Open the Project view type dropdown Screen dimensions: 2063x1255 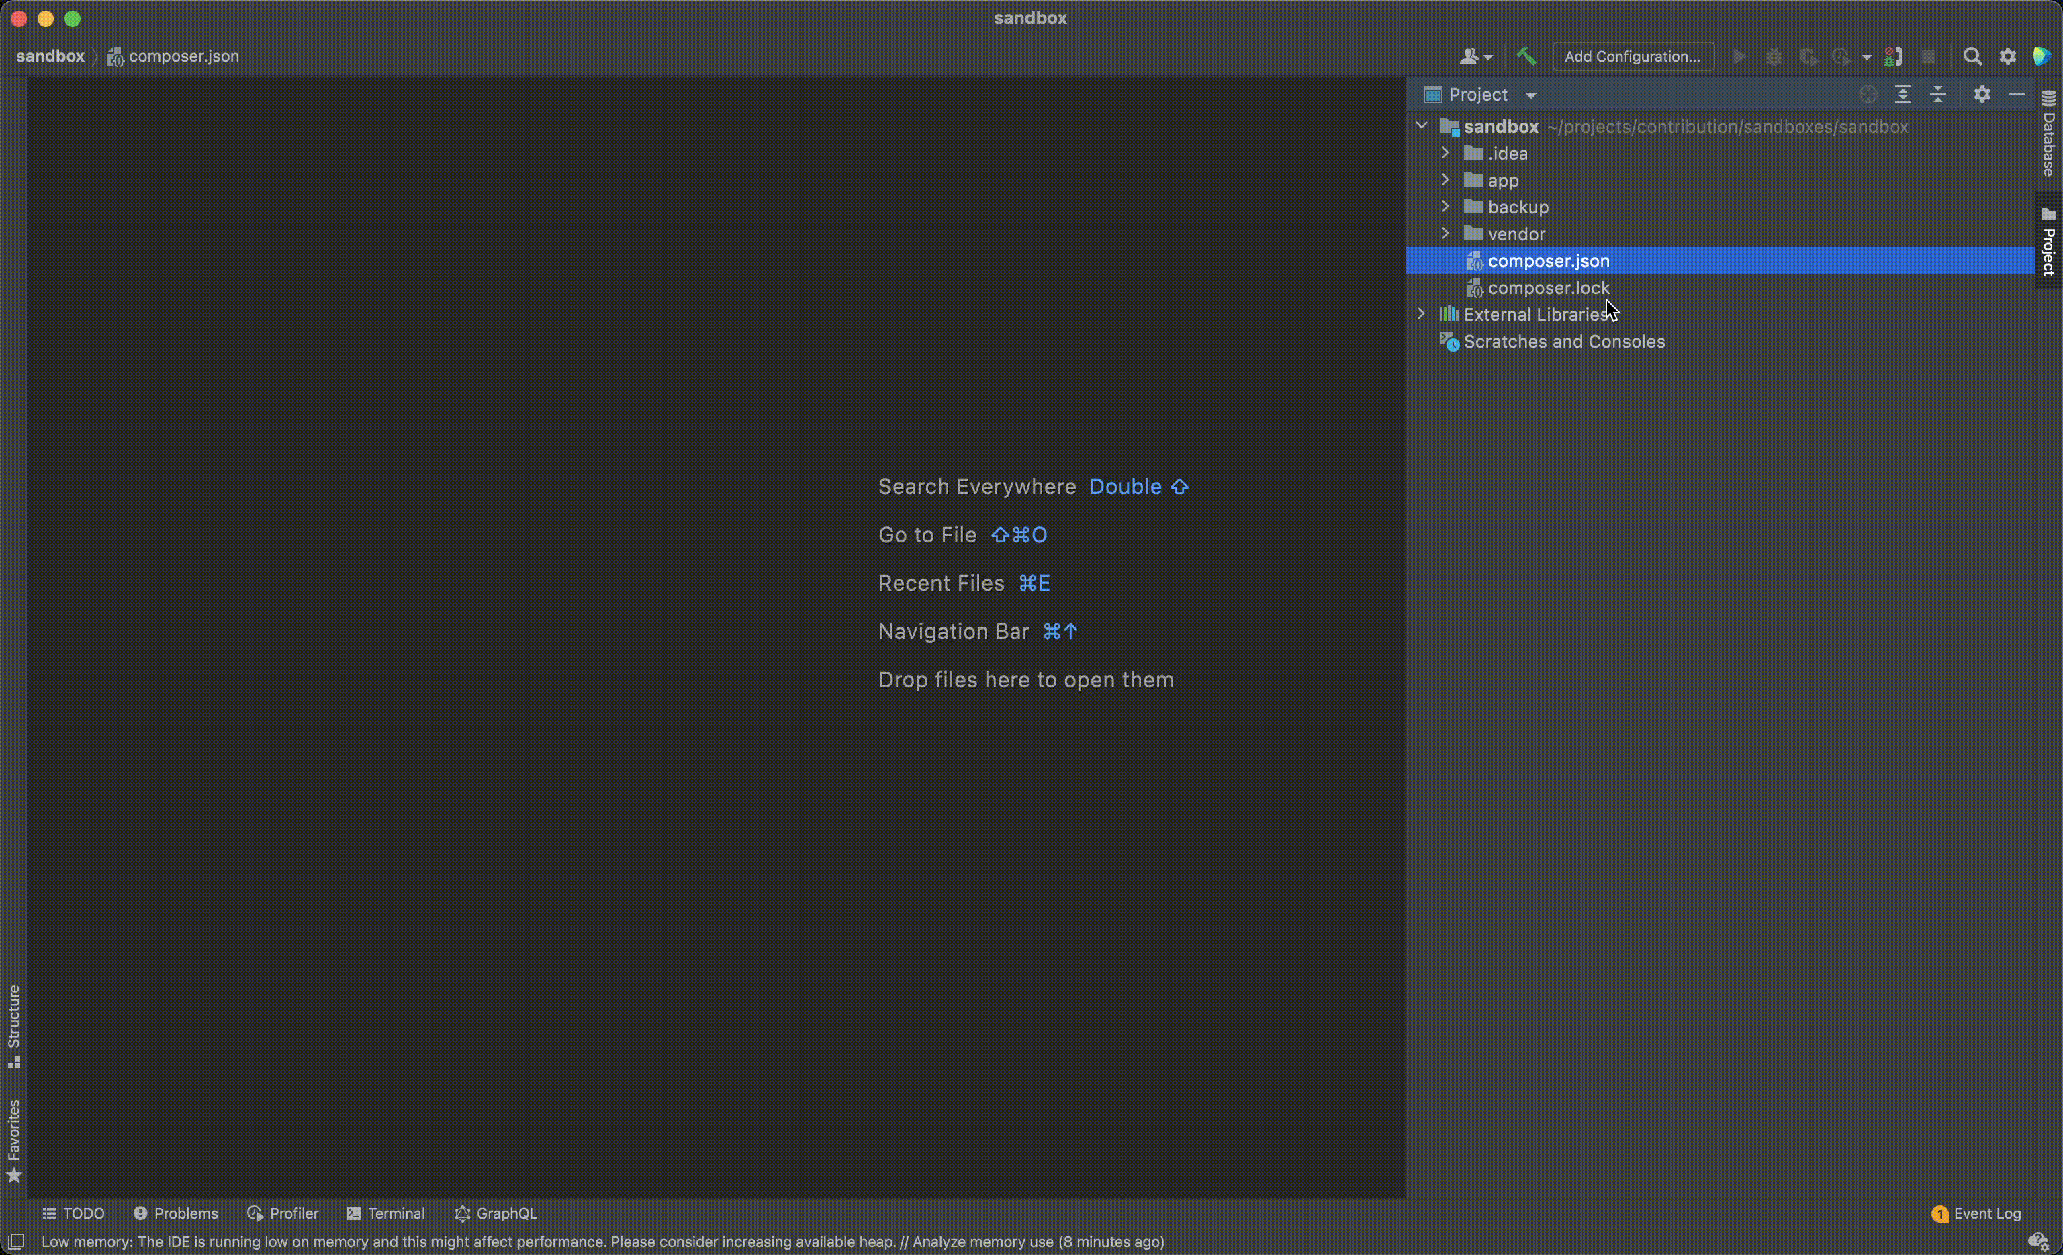[1530, 95]
